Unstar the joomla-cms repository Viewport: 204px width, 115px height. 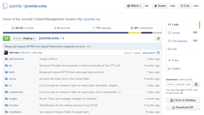tap(160, 6)
